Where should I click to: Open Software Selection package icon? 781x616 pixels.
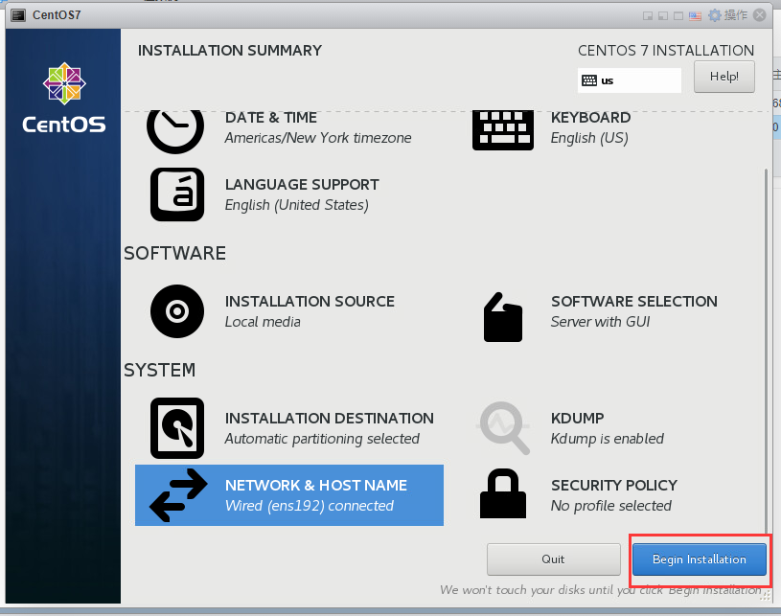tap(503, 317)
